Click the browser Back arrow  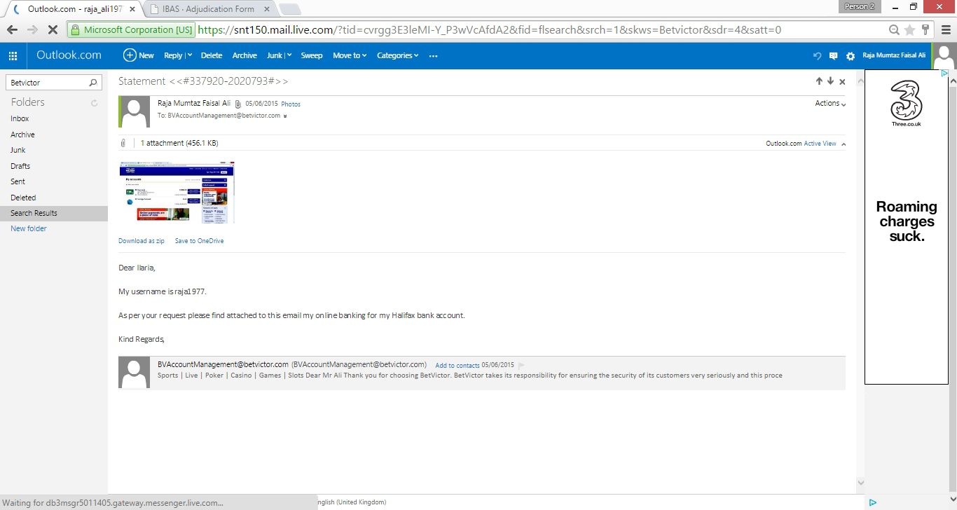point(12,30)
